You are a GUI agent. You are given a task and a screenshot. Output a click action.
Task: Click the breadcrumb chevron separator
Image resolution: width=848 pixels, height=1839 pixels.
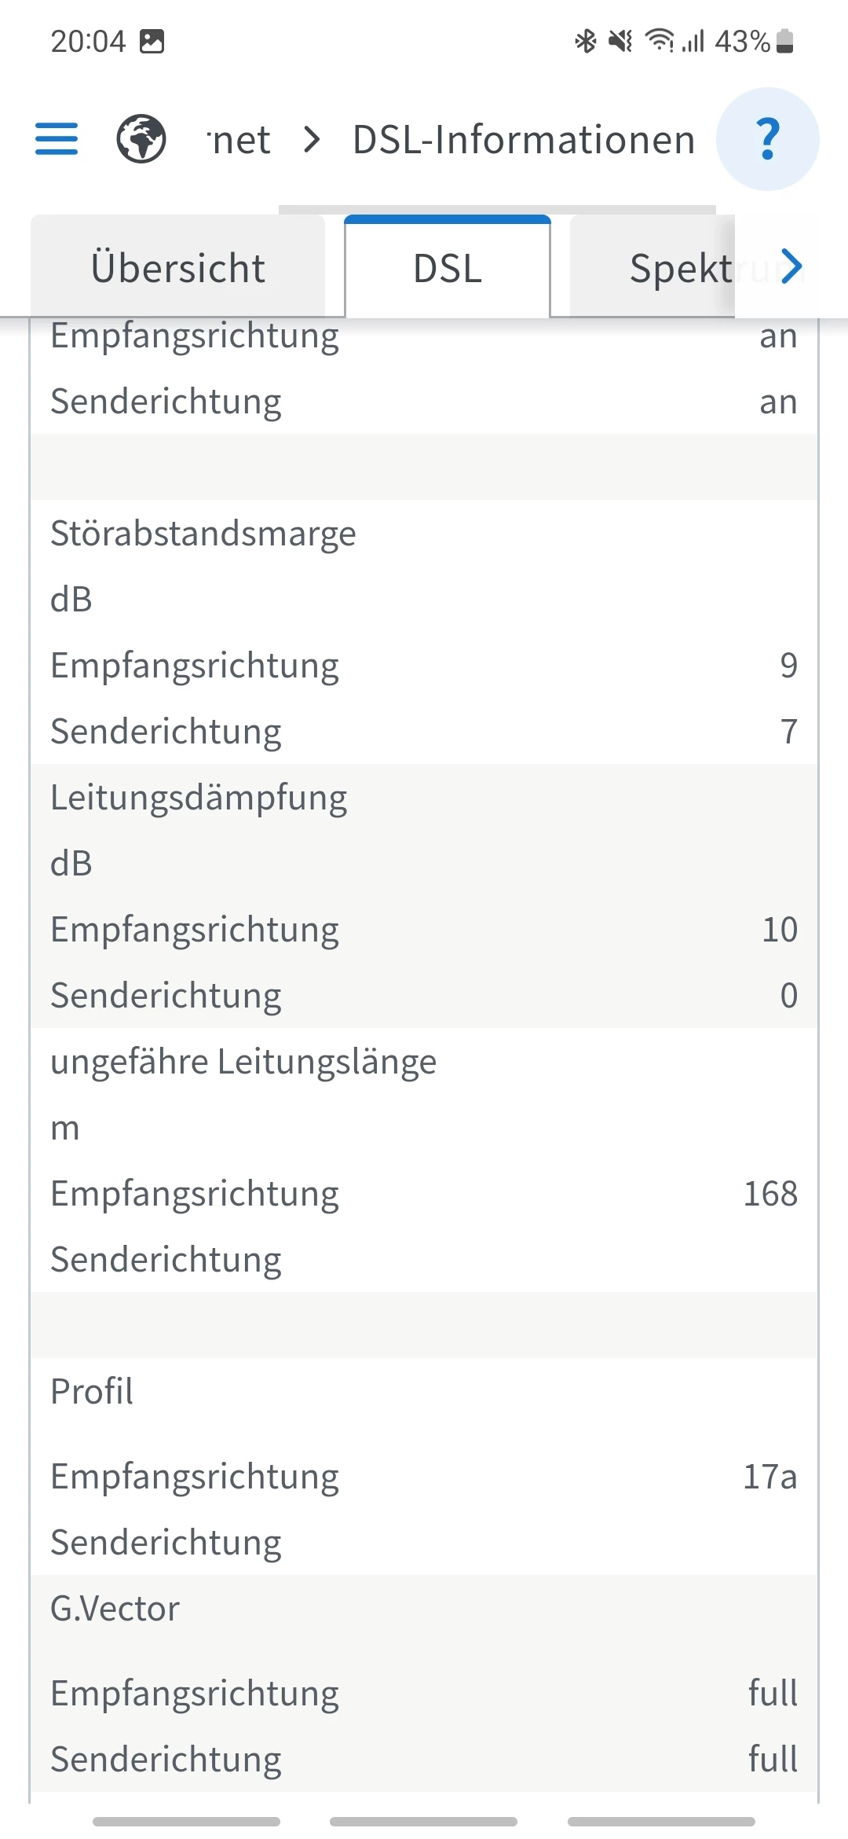pos(312,140)
